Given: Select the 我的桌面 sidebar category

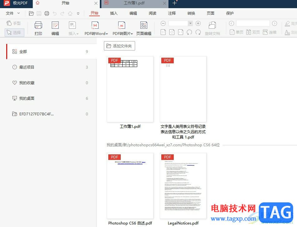Looking at the screenshot, I should point(51,98).
